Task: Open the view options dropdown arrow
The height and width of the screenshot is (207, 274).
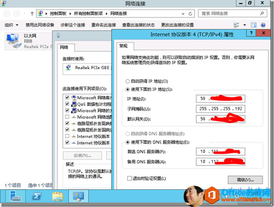Action: [x=245, y=25]
